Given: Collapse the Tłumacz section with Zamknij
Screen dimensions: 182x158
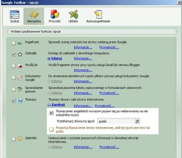Looking at the screenshot, I should pyautogui.click(x=56, y=105).
